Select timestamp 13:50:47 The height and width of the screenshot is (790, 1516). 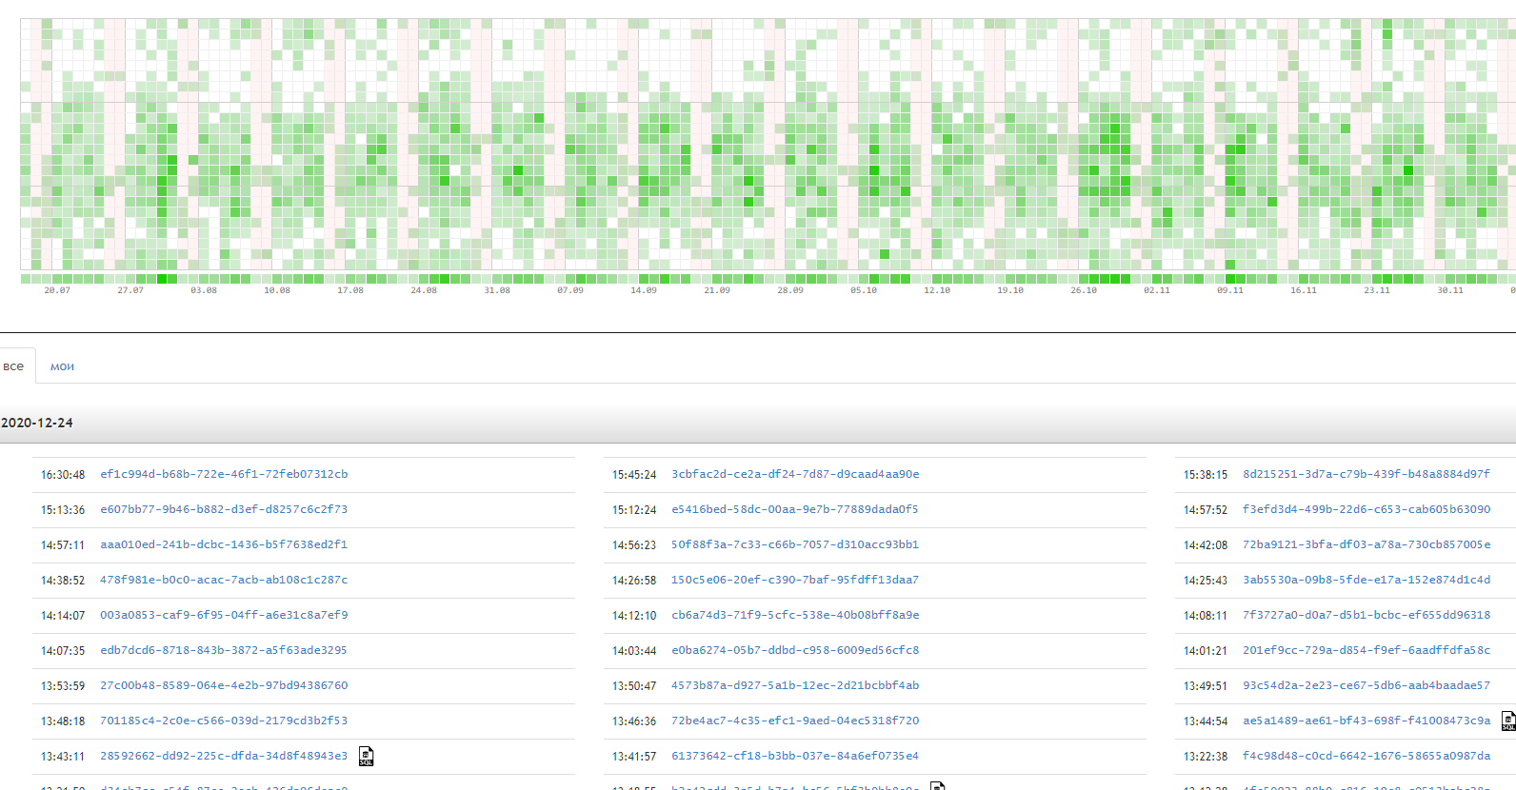634,686
